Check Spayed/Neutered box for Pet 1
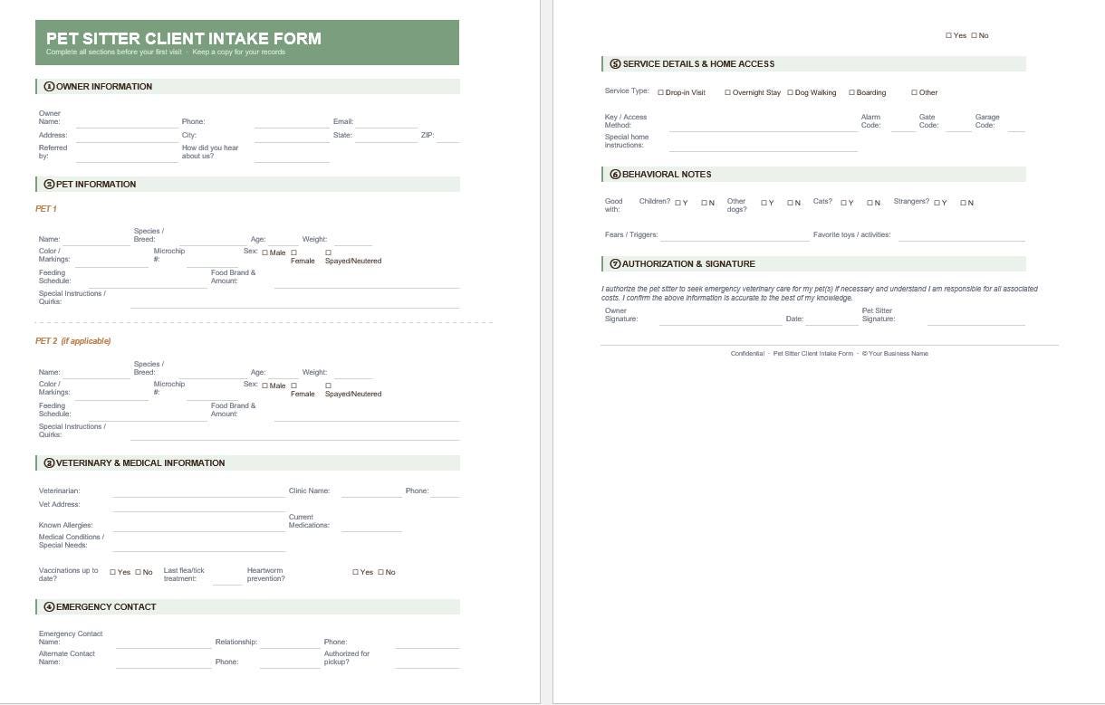The width and height of the screenshot is (1105, 705). point(328,252)
